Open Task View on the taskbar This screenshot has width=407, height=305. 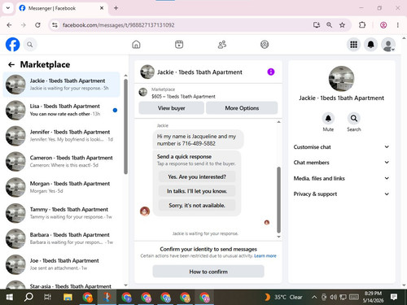[47, 297]
